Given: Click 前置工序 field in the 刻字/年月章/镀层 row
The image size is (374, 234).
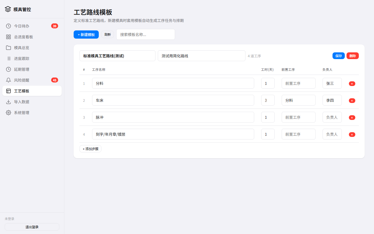Looking at the screenshot, I should (299, 134).
